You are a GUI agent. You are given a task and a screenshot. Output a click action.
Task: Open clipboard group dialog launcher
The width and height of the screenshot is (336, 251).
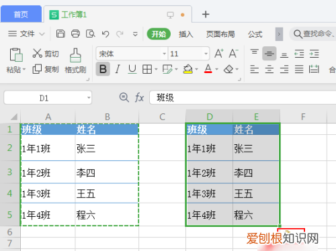[x=88, y=79]
